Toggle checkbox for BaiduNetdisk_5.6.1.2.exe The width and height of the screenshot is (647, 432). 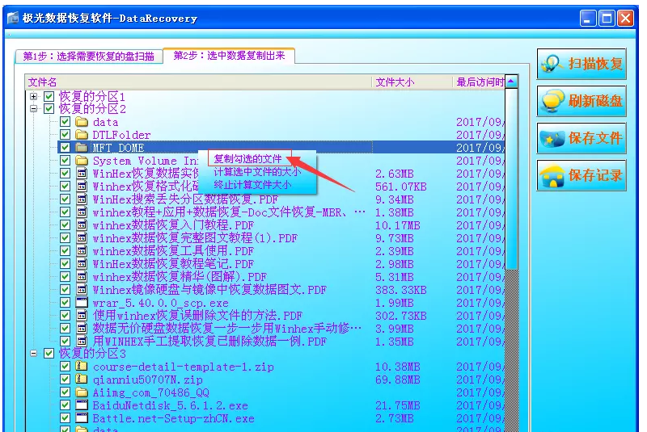click(65, 405)
